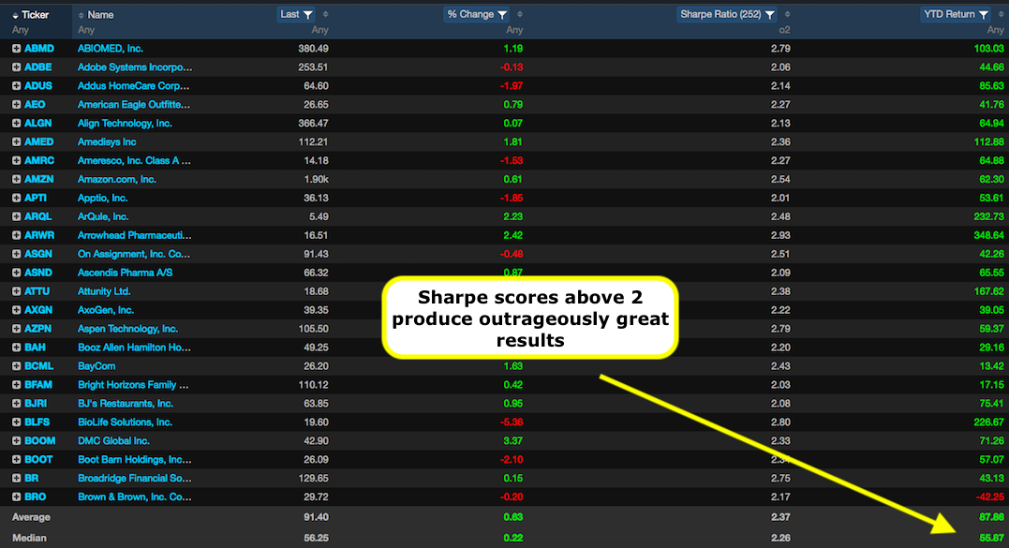
Task: Click the plus icon beside BLFS
Action: [16, 422]
